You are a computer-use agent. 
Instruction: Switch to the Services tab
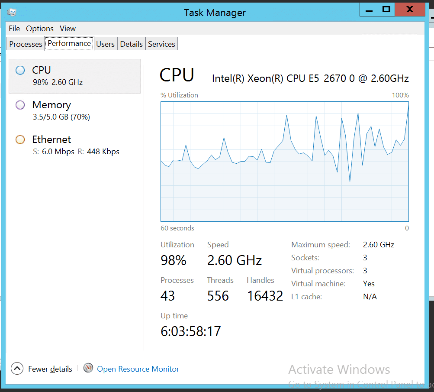[x=161, y=44]
